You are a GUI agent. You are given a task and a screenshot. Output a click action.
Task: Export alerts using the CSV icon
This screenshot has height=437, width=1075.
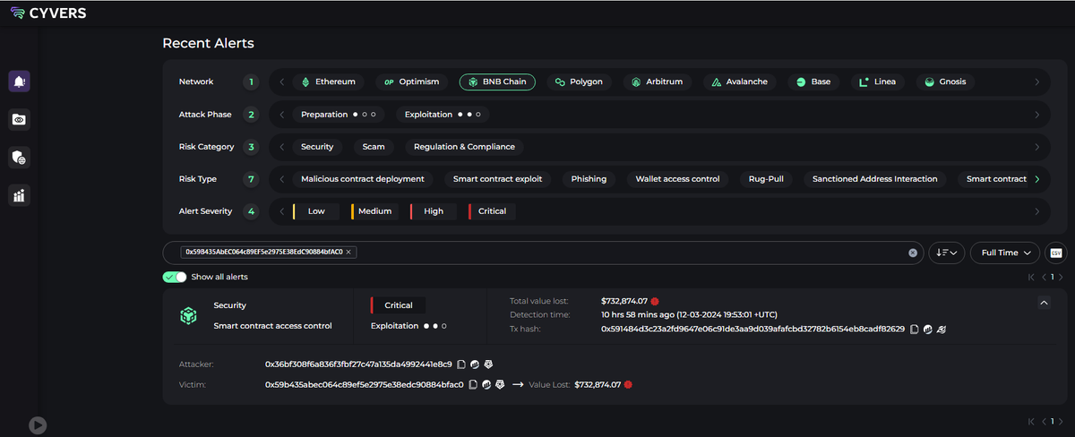(x=1056, y=253)
